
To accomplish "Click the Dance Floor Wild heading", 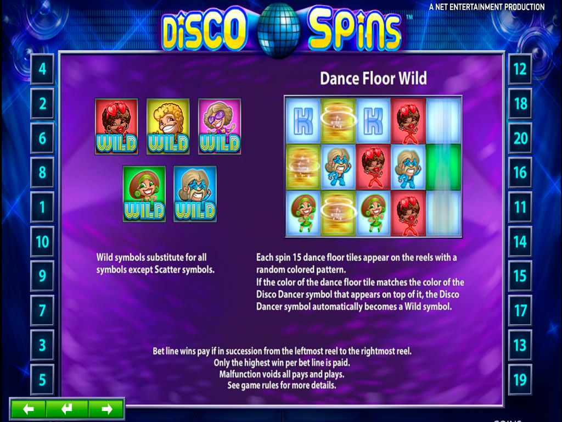I will (373, 79).
